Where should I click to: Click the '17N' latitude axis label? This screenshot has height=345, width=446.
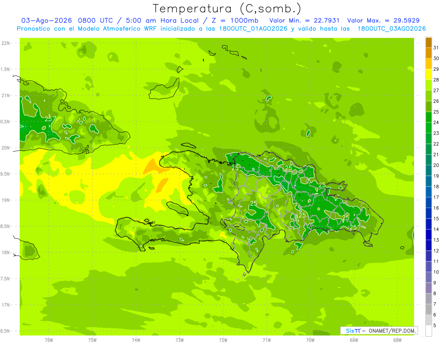(x=6, y=305)
